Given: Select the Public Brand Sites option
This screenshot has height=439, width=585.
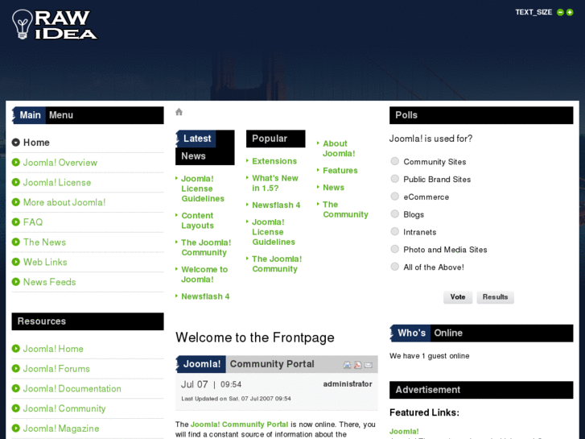Looking at the screenshot, I should point(395,179).
